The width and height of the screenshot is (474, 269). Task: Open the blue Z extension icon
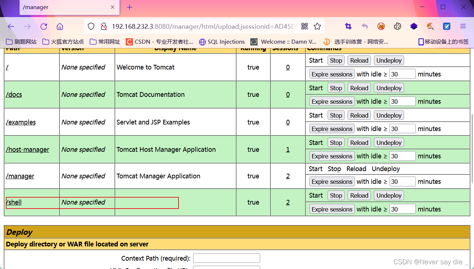447,26
